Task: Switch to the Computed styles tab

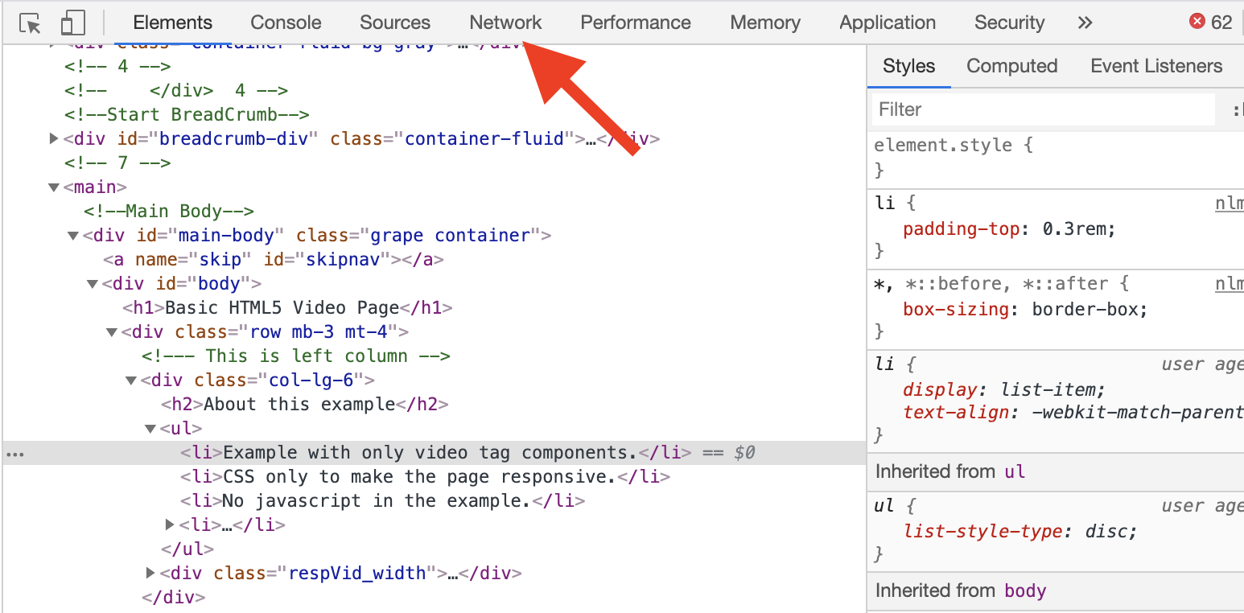Action: [1011, 66]
